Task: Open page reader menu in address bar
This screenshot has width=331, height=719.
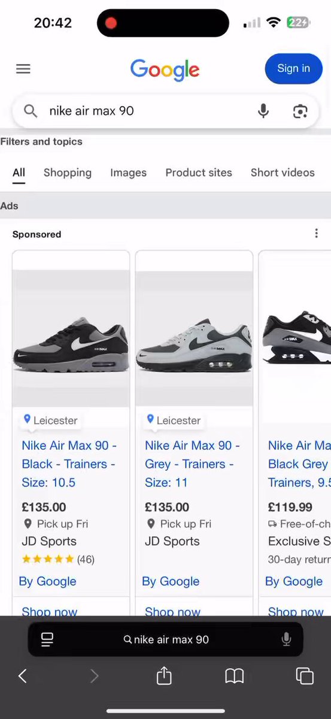Action: [47, 639]
